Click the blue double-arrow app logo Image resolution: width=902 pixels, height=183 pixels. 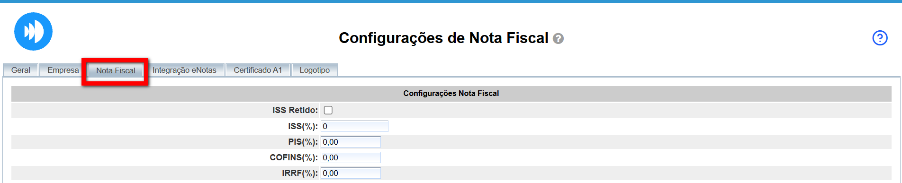(x=33, y=32)
